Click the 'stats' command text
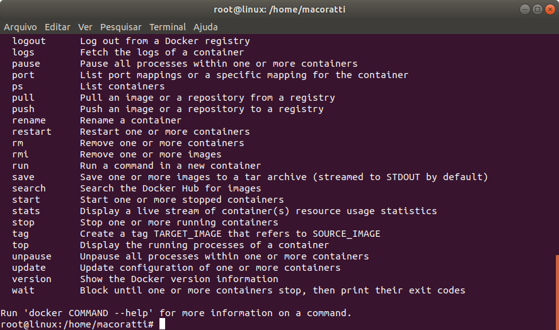This screenshot has width=559, height=330. click(26, 211)
